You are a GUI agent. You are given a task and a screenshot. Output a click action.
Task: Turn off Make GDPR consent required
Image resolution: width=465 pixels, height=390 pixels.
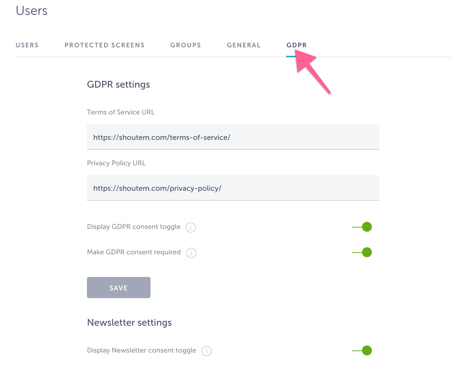click(362, 252)
